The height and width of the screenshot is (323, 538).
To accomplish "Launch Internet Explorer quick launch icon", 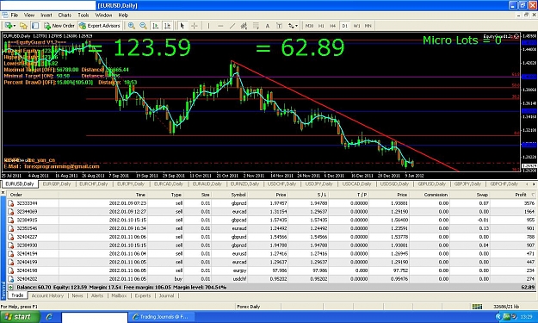I will (x=49, y=317).
